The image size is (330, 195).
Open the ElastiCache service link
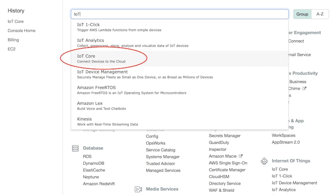94,170
